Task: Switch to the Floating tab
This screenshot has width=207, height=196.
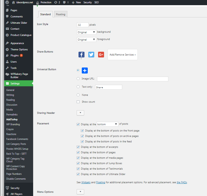Action: [61, 14]
